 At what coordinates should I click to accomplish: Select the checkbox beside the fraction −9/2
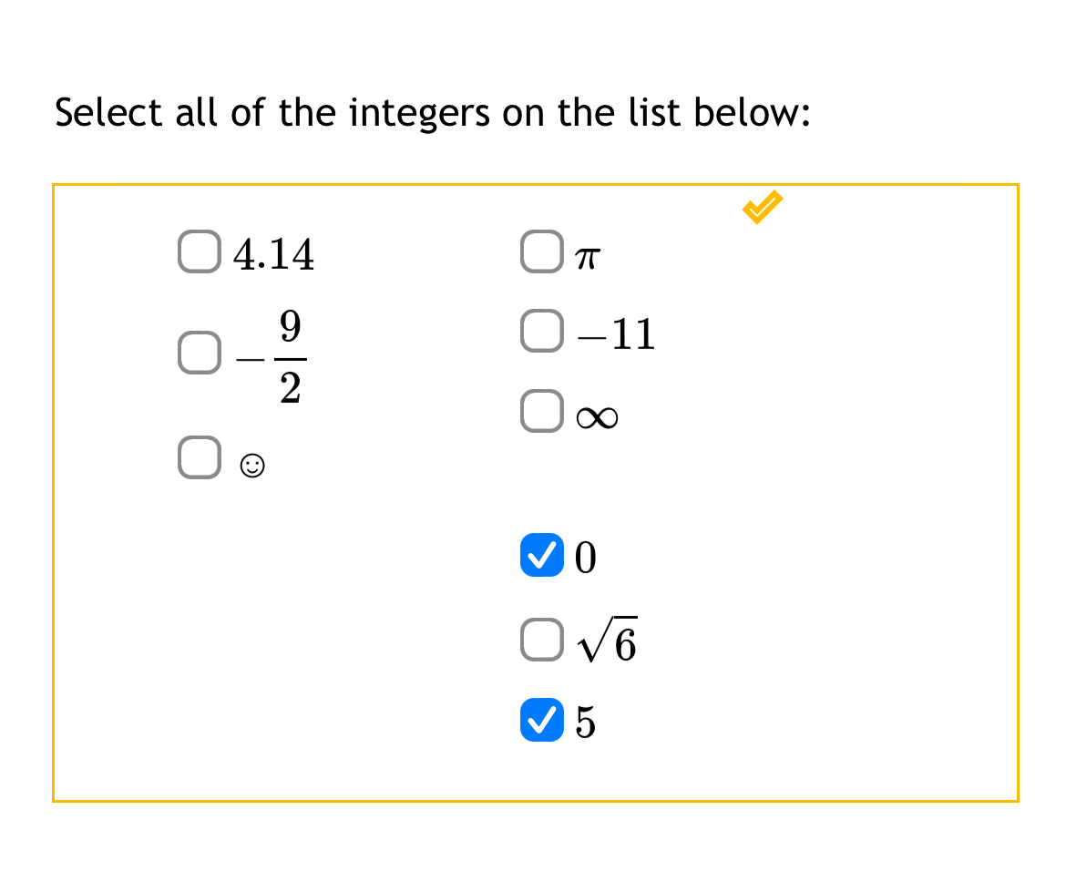[x=198, y=353]
